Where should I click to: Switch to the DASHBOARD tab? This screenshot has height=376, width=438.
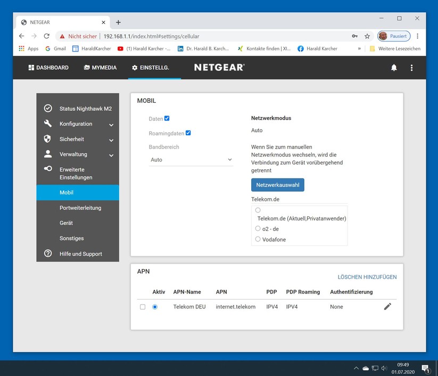pos(48,68)
